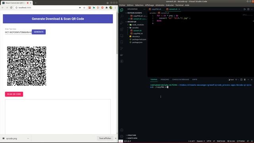
Task: Click the Enter Text Here input field
Action: click(x=18, y=32)
